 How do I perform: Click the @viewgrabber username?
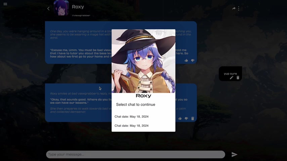click(x=81, y=15)
